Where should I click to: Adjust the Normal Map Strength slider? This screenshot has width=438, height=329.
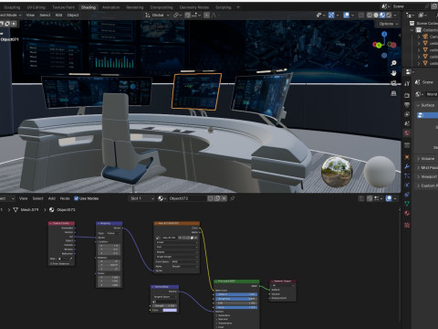click(x=164, y=305)
